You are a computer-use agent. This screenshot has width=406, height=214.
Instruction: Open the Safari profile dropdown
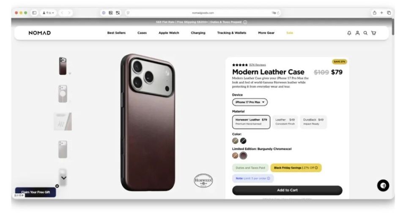pos(48,13)
